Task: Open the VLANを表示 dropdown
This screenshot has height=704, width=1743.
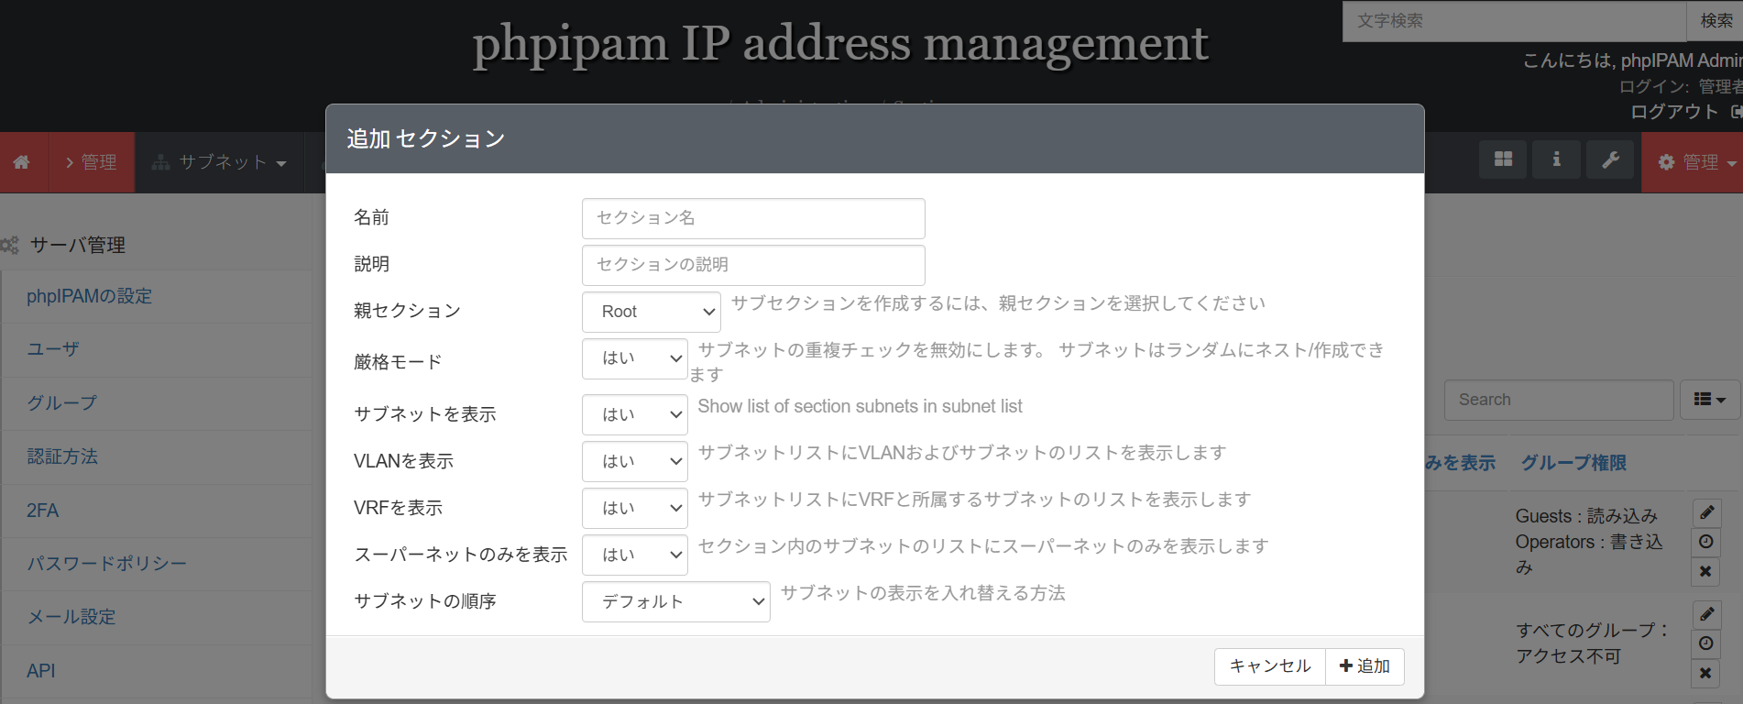Action: tap(634, 461)
